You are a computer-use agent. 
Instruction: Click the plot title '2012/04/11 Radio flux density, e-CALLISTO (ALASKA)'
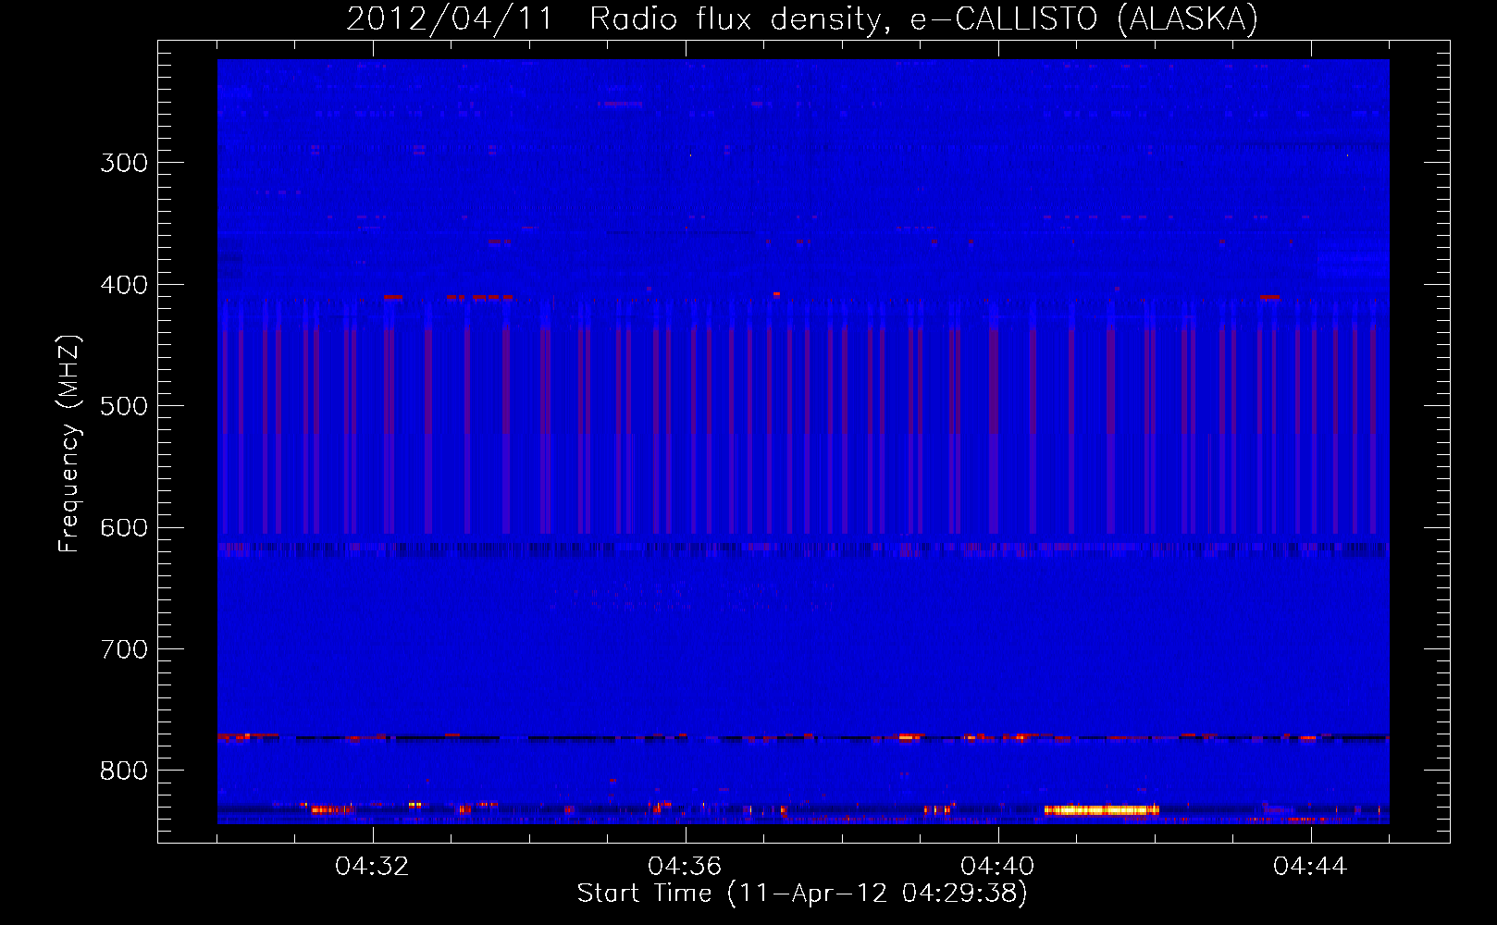click(802, 18)
